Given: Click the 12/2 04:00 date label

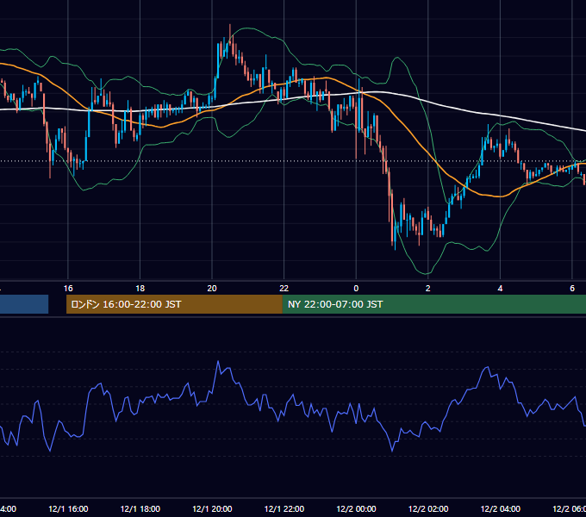Looking at the screenshot, I should [501, 509].
